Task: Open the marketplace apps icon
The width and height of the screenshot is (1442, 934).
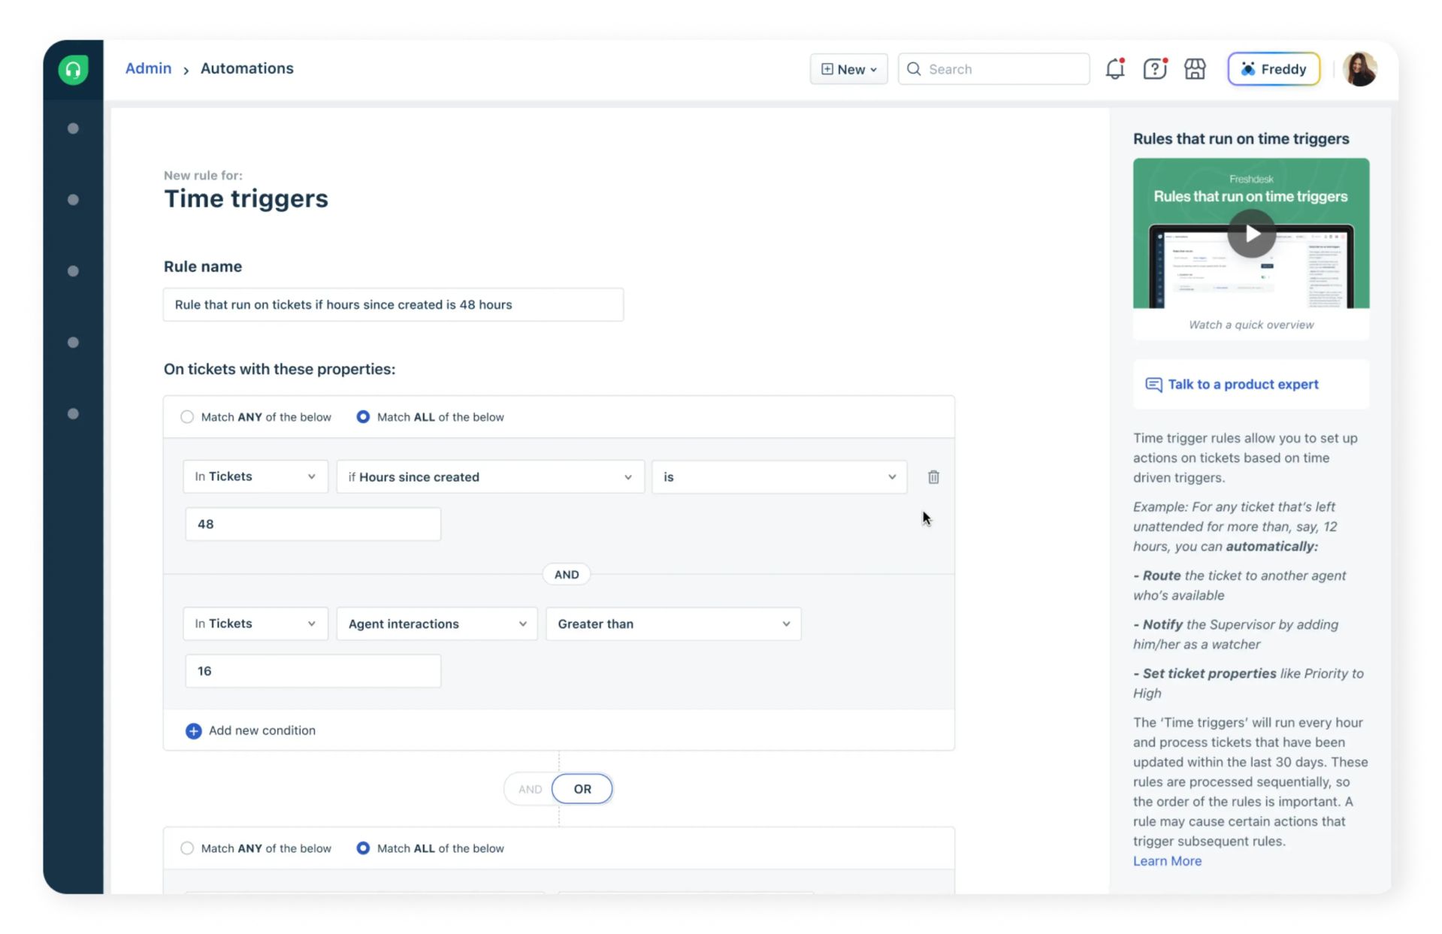Action: [1194, 68]
